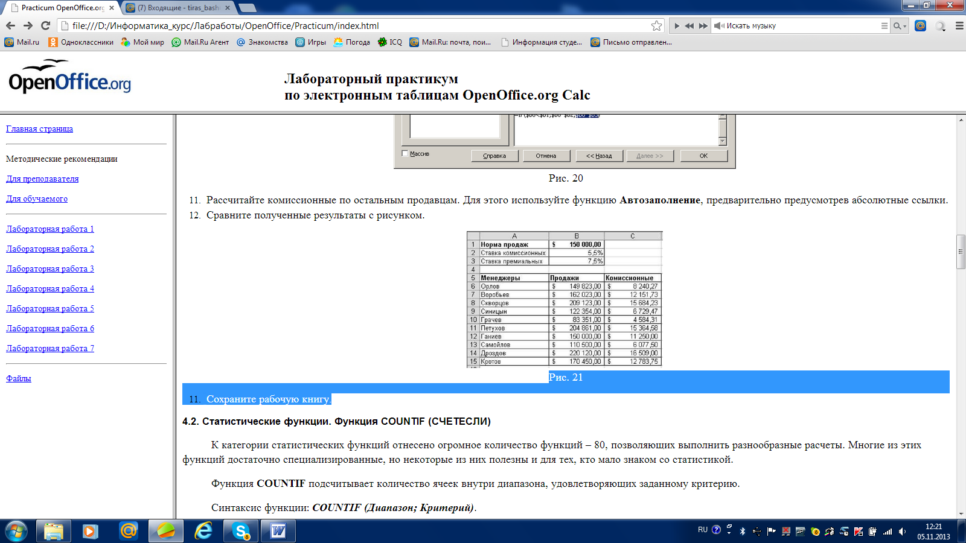Click the OpenOffice.org logo
966x543 pixels.
click(69, 77)
